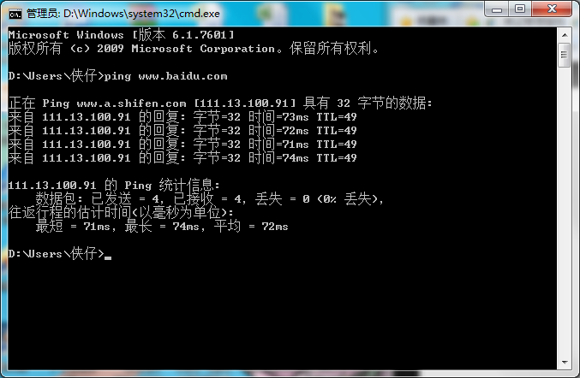Click the 'Ping 统计信息' heading line

click(x=114, y=185)
